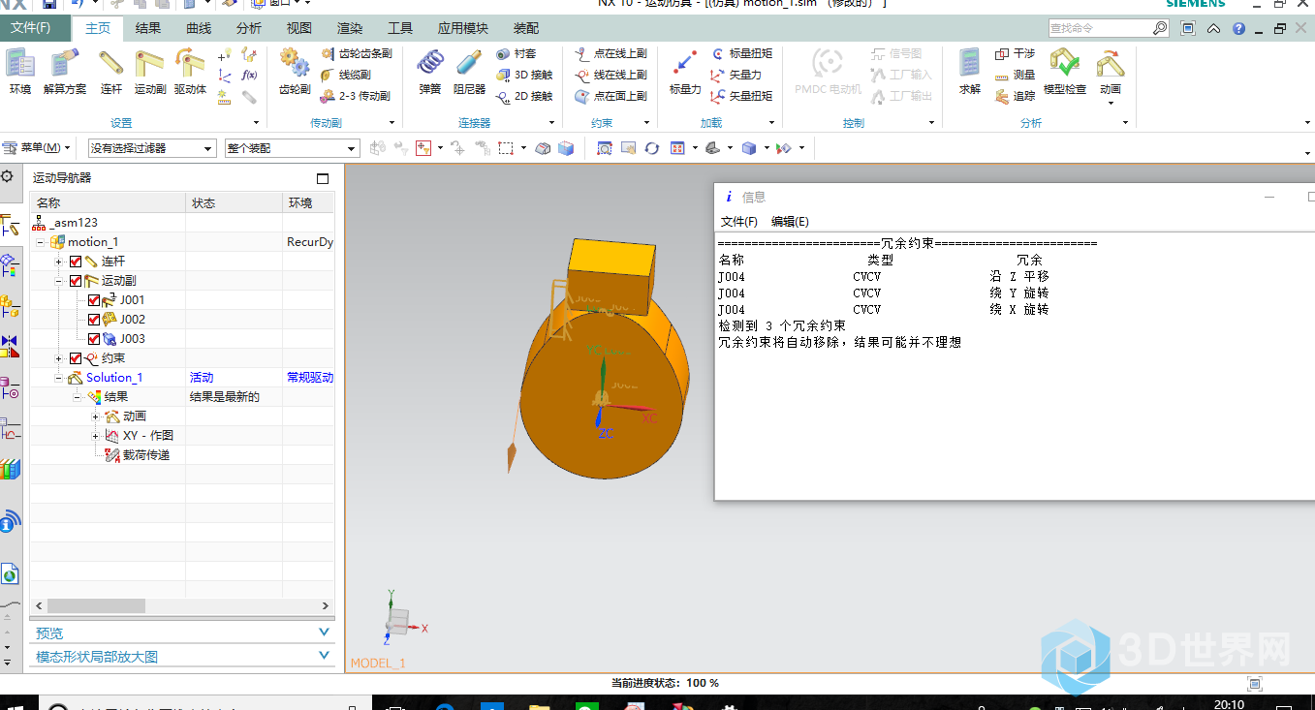Click the 标量扭矩 scalar torque tool

(x=742, y=53)
